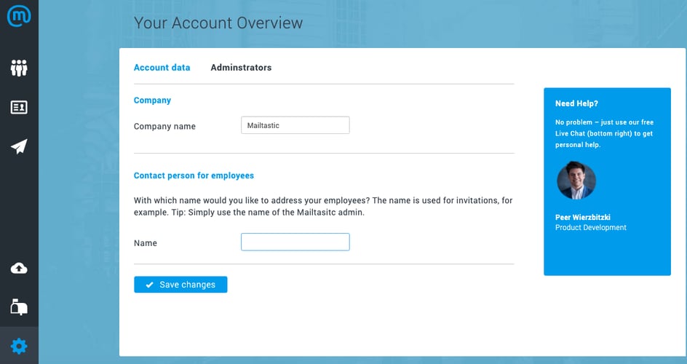Click the Company section heading
Image resolution: width=687 pixels, height=364 pixels.
click(152, 100)
